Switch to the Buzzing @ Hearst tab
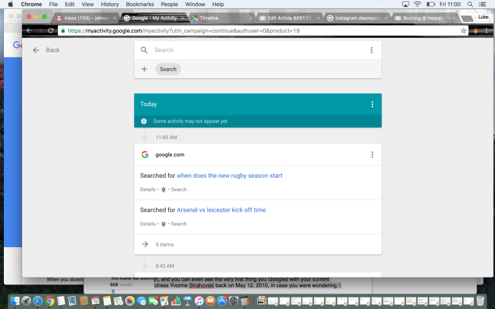The image size is (495, 309). 425,18
